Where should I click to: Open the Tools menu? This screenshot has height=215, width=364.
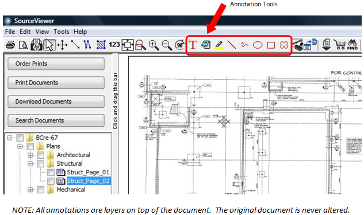point(62,32)
